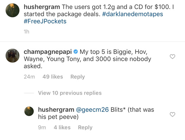Select the 24m comment timestamp

tap(29, 77)
